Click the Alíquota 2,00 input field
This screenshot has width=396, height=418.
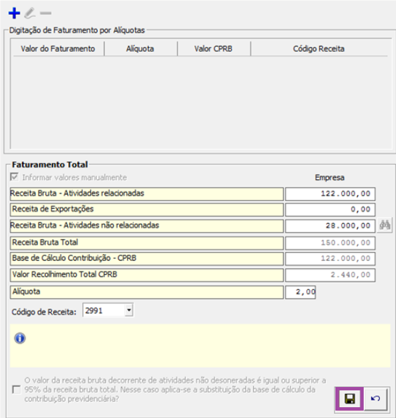300,292
